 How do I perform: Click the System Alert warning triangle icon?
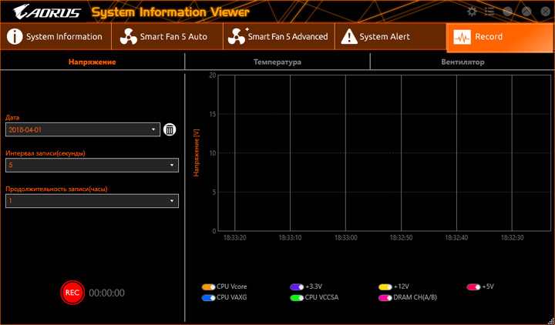pyautogui.click(x=348, y=37)
